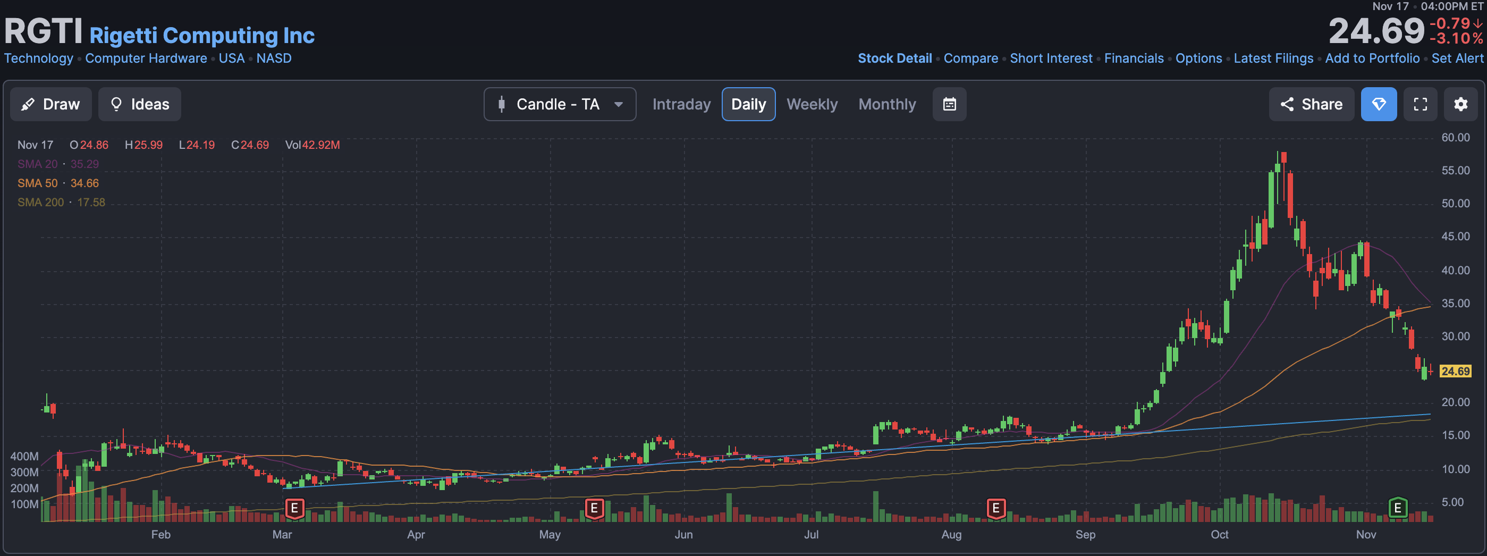Click the Oct label on time axis

1219,535
